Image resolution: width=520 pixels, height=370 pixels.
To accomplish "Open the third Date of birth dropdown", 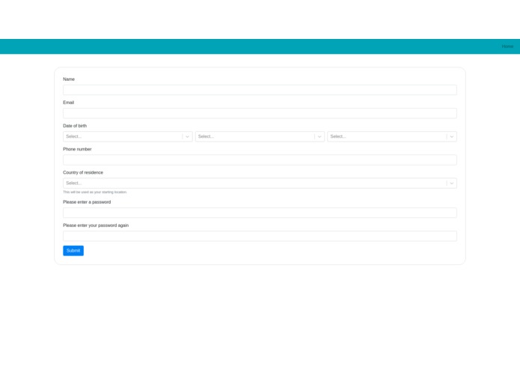I will [x=392, y=136].
